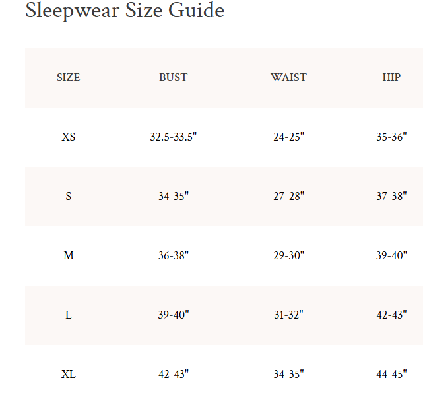Click the L size row label

[x=68, y=315]
